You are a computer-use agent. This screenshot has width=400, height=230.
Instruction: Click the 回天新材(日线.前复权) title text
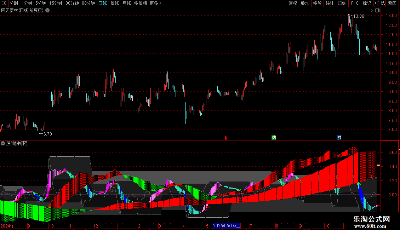[x=22, y=11]
